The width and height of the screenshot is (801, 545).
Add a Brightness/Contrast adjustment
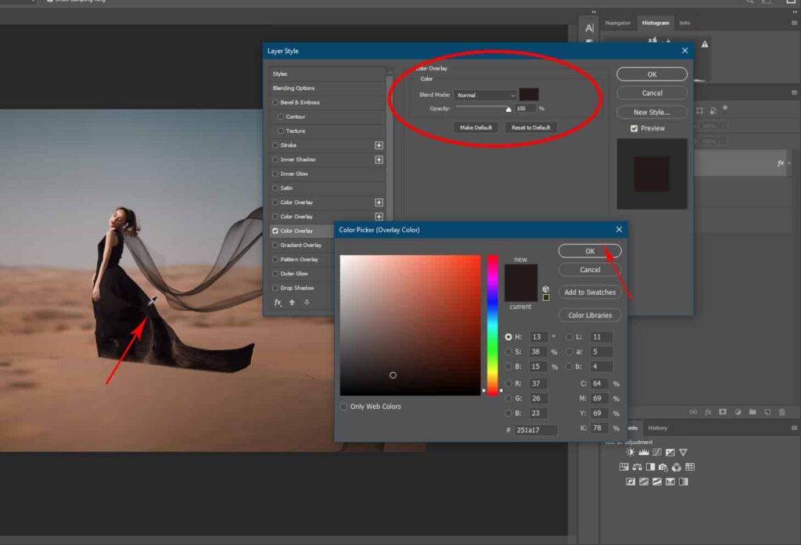(630, 452)
